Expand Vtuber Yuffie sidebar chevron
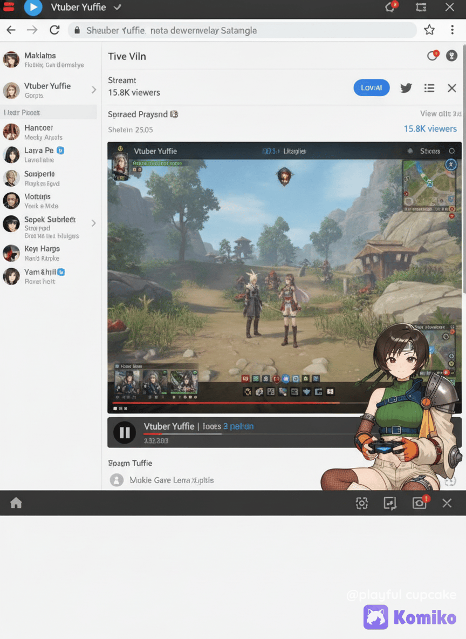The height and width of the screenshot is (639, 466). (94, 90)
